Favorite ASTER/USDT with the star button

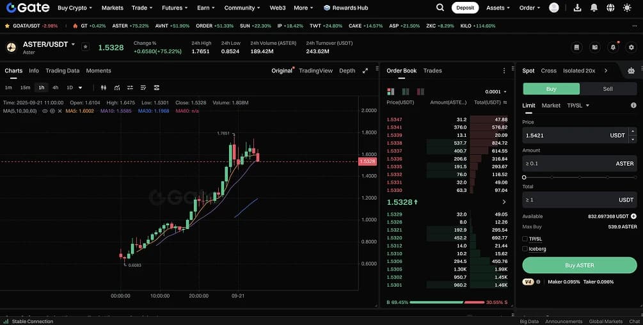[85, 47]
